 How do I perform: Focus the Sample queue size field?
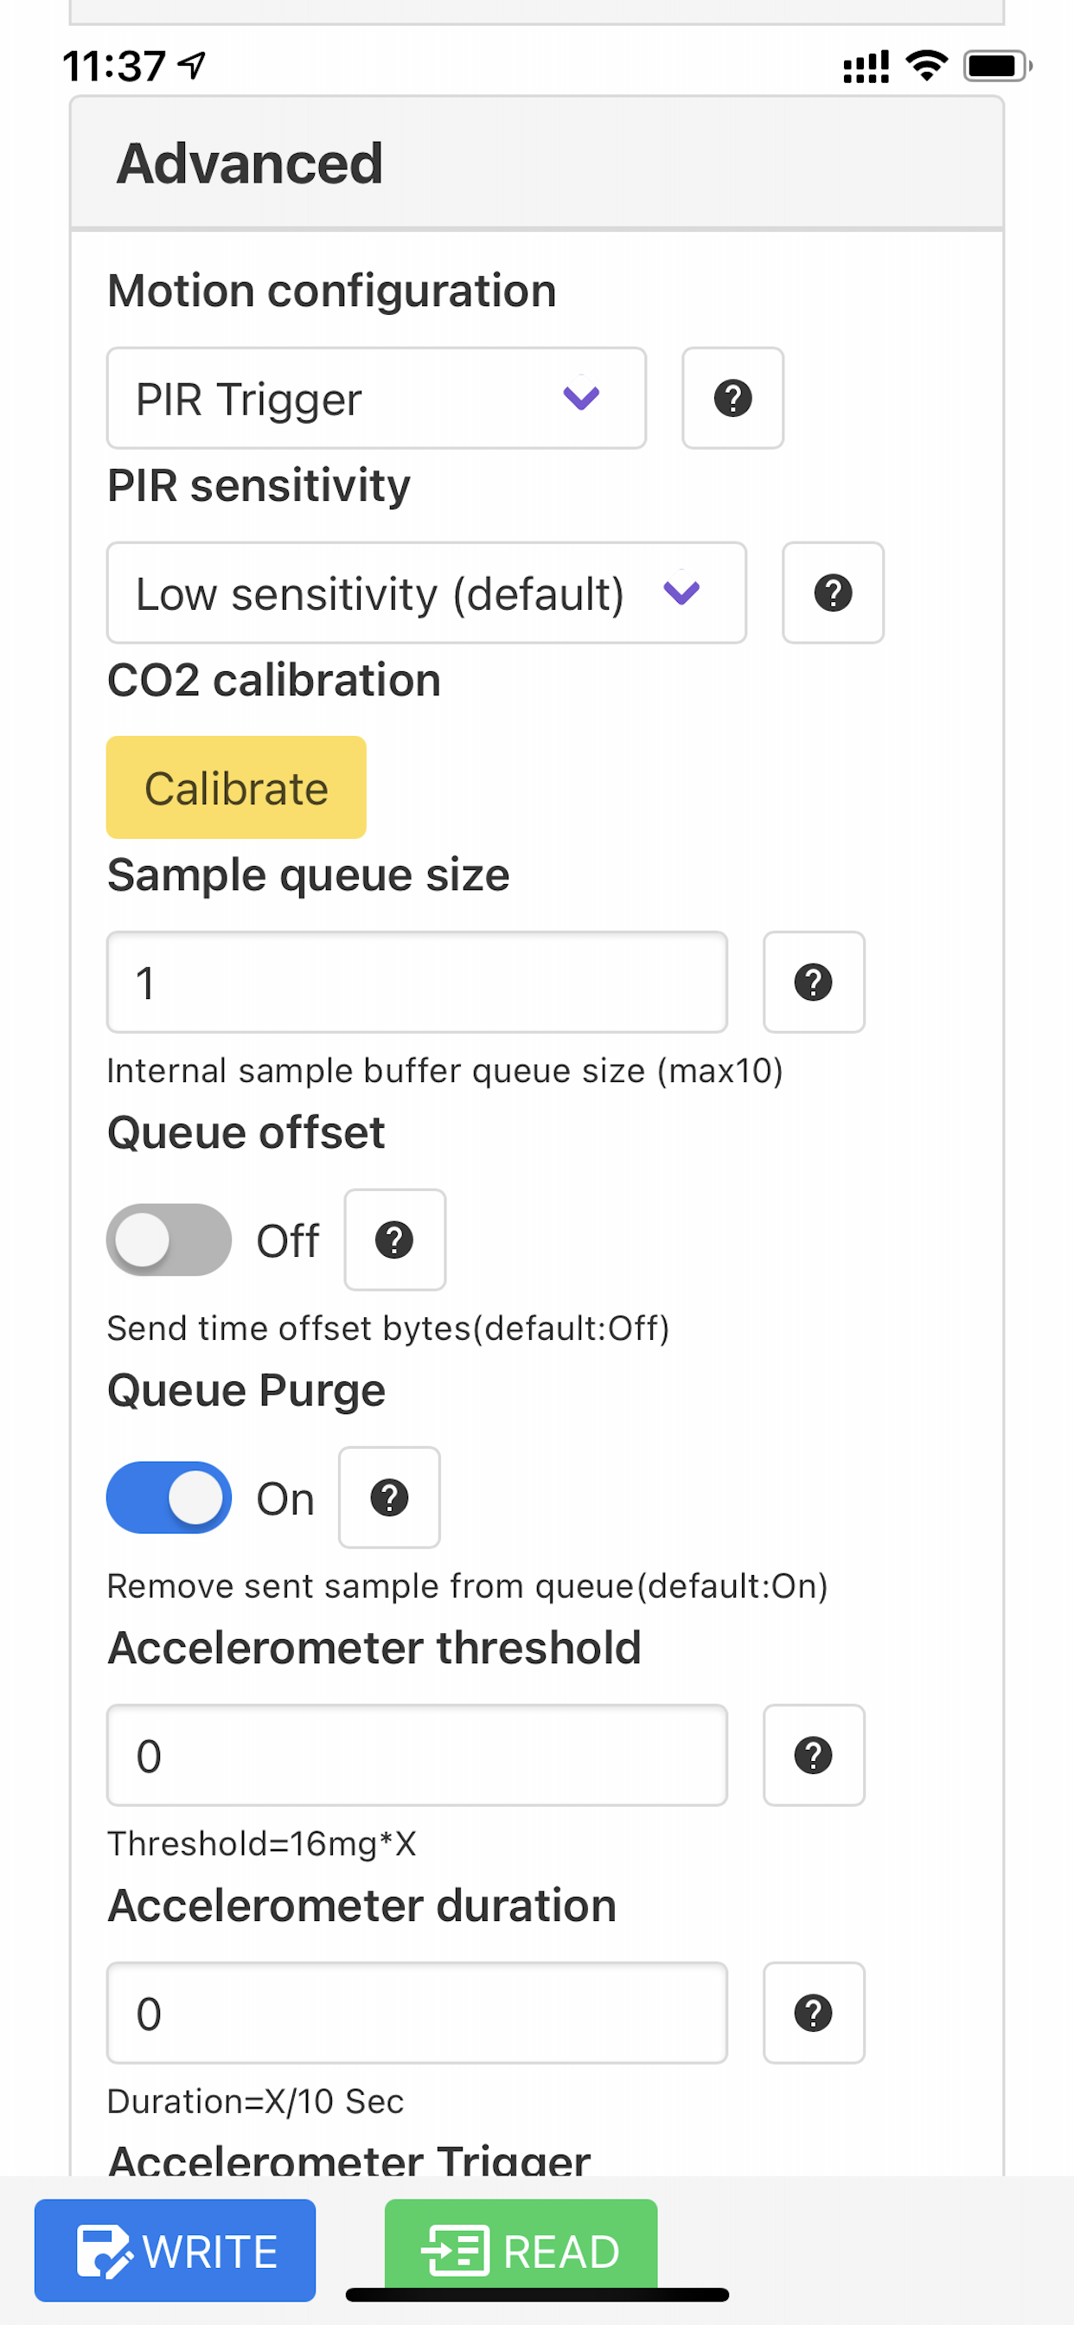pyautogui.click(x=417, y=982)
